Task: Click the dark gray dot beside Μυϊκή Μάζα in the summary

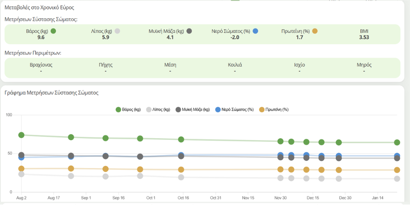Action: [x=189, y=31]
